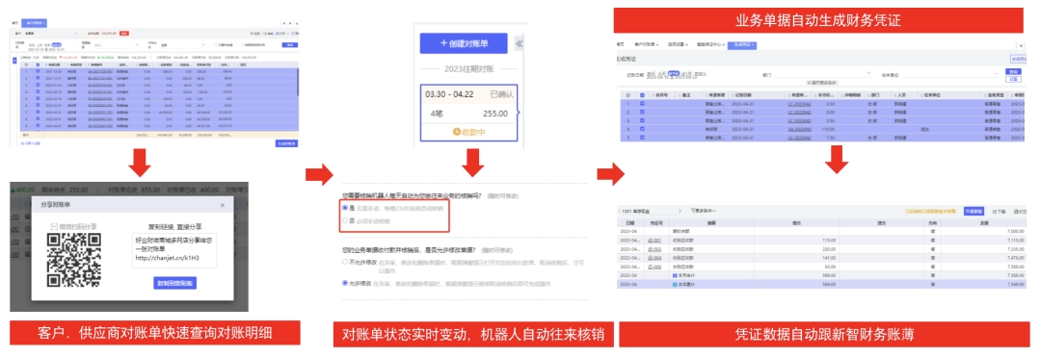Click the 客户对账单 tab in statement window
Screen dimensions: 1041x357
tap(33, 22)
